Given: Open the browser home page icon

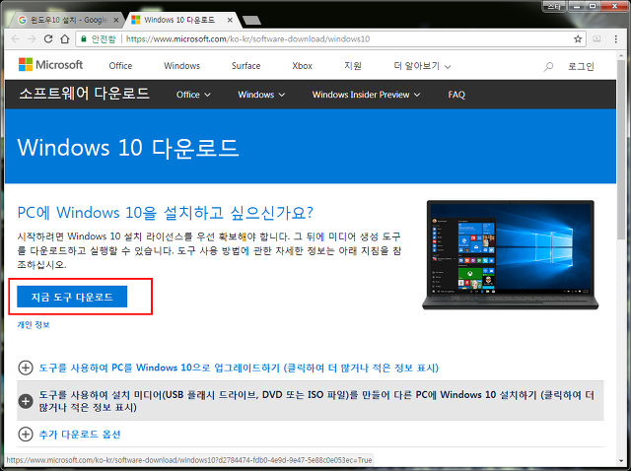Looking at the screenshot, I should 65,39.
